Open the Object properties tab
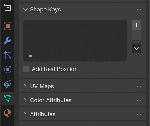The image size is (150, 126). (8, 26)
